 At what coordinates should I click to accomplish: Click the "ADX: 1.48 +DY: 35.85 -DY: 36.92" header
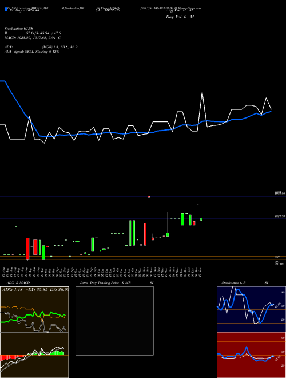(35, 289)
